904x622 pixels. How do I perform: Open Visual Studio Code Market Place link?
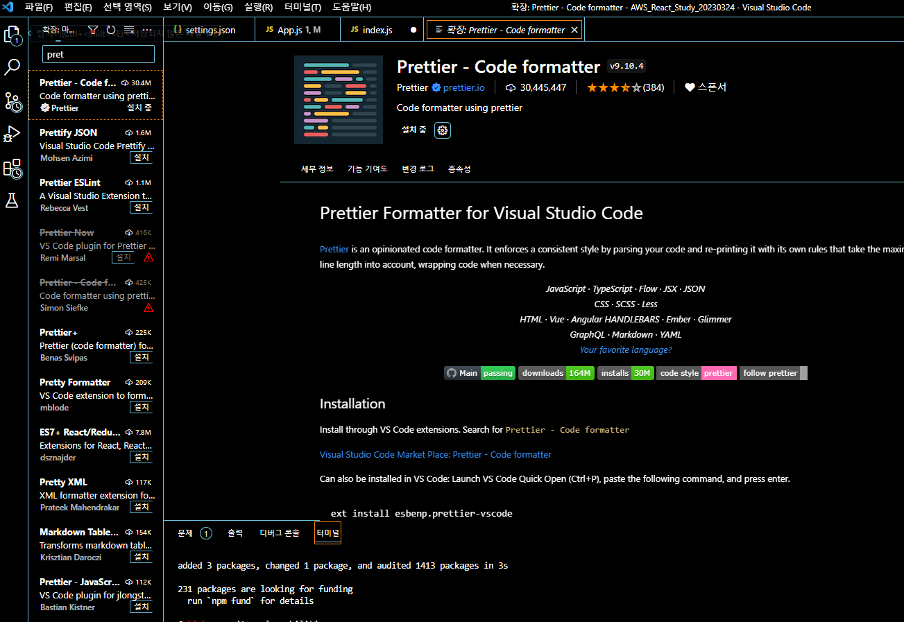436,455
